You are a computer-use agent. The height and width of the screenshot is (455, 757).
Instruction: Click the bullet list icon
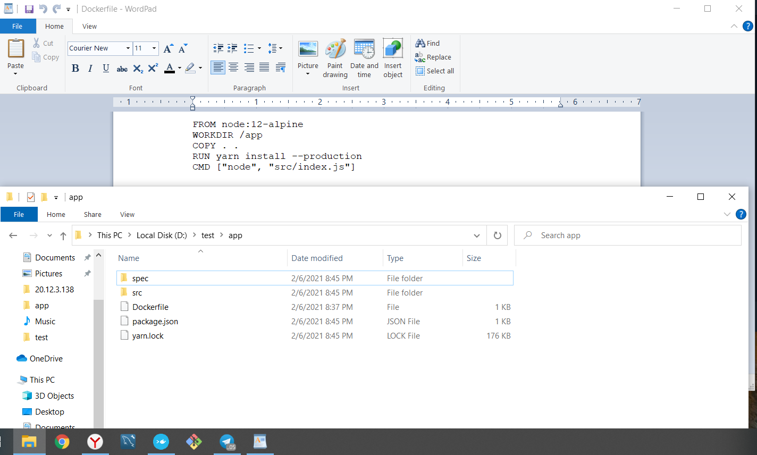[x=248, y=48]
